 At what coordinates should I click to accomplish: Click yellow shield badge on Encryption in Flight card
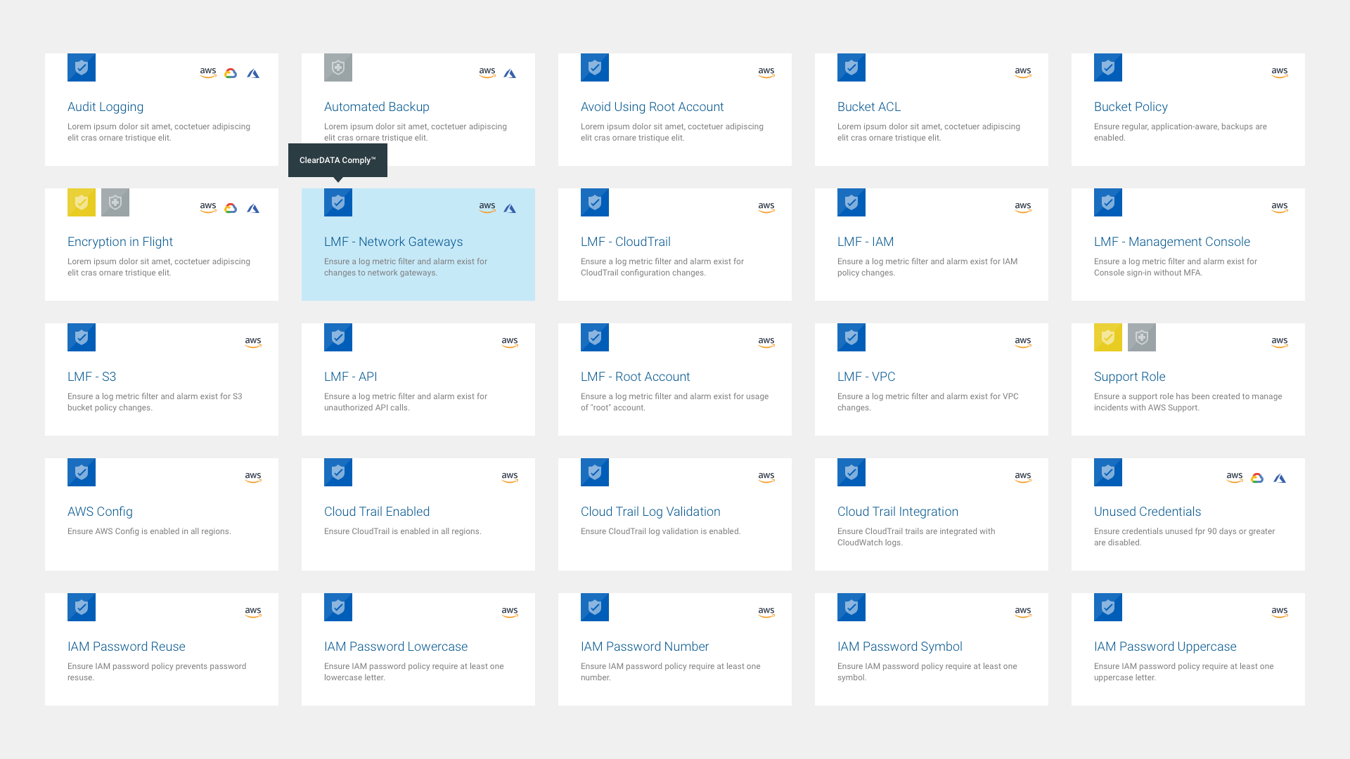[82, 202]
